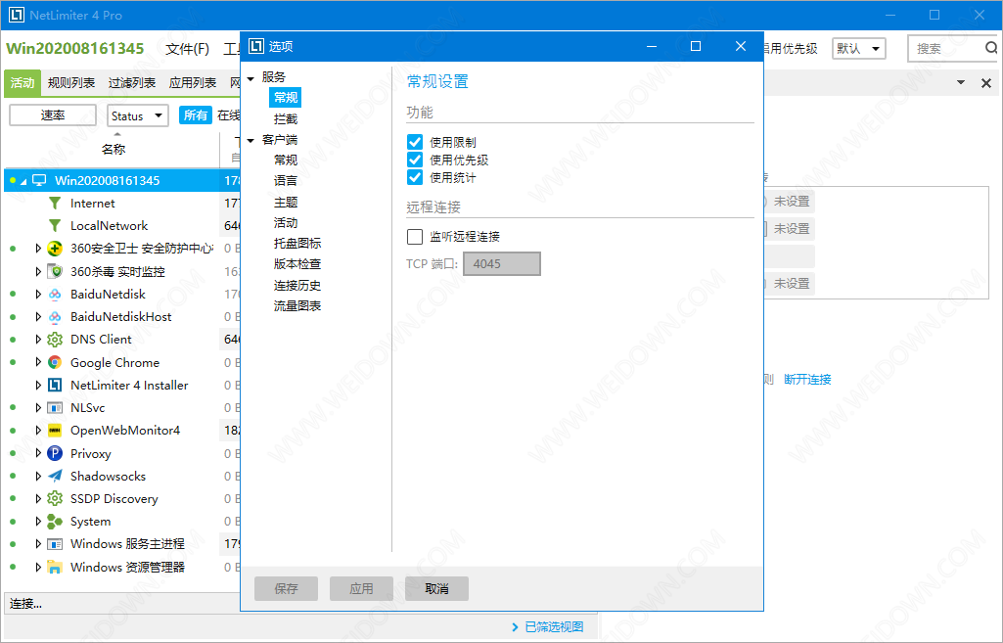The image size is (1003, 643).
Task: Open the Status dropdown
Action: click(138, 115)
